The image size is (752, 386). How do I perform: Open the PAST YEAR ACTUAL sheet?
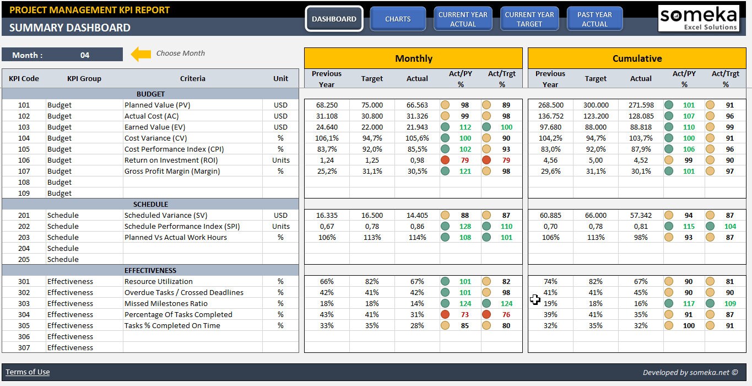click(x=594, y=18)
